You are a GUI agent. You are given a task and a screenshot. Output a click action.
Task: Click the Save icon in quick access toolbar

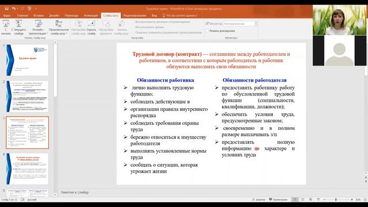[6, 9]
